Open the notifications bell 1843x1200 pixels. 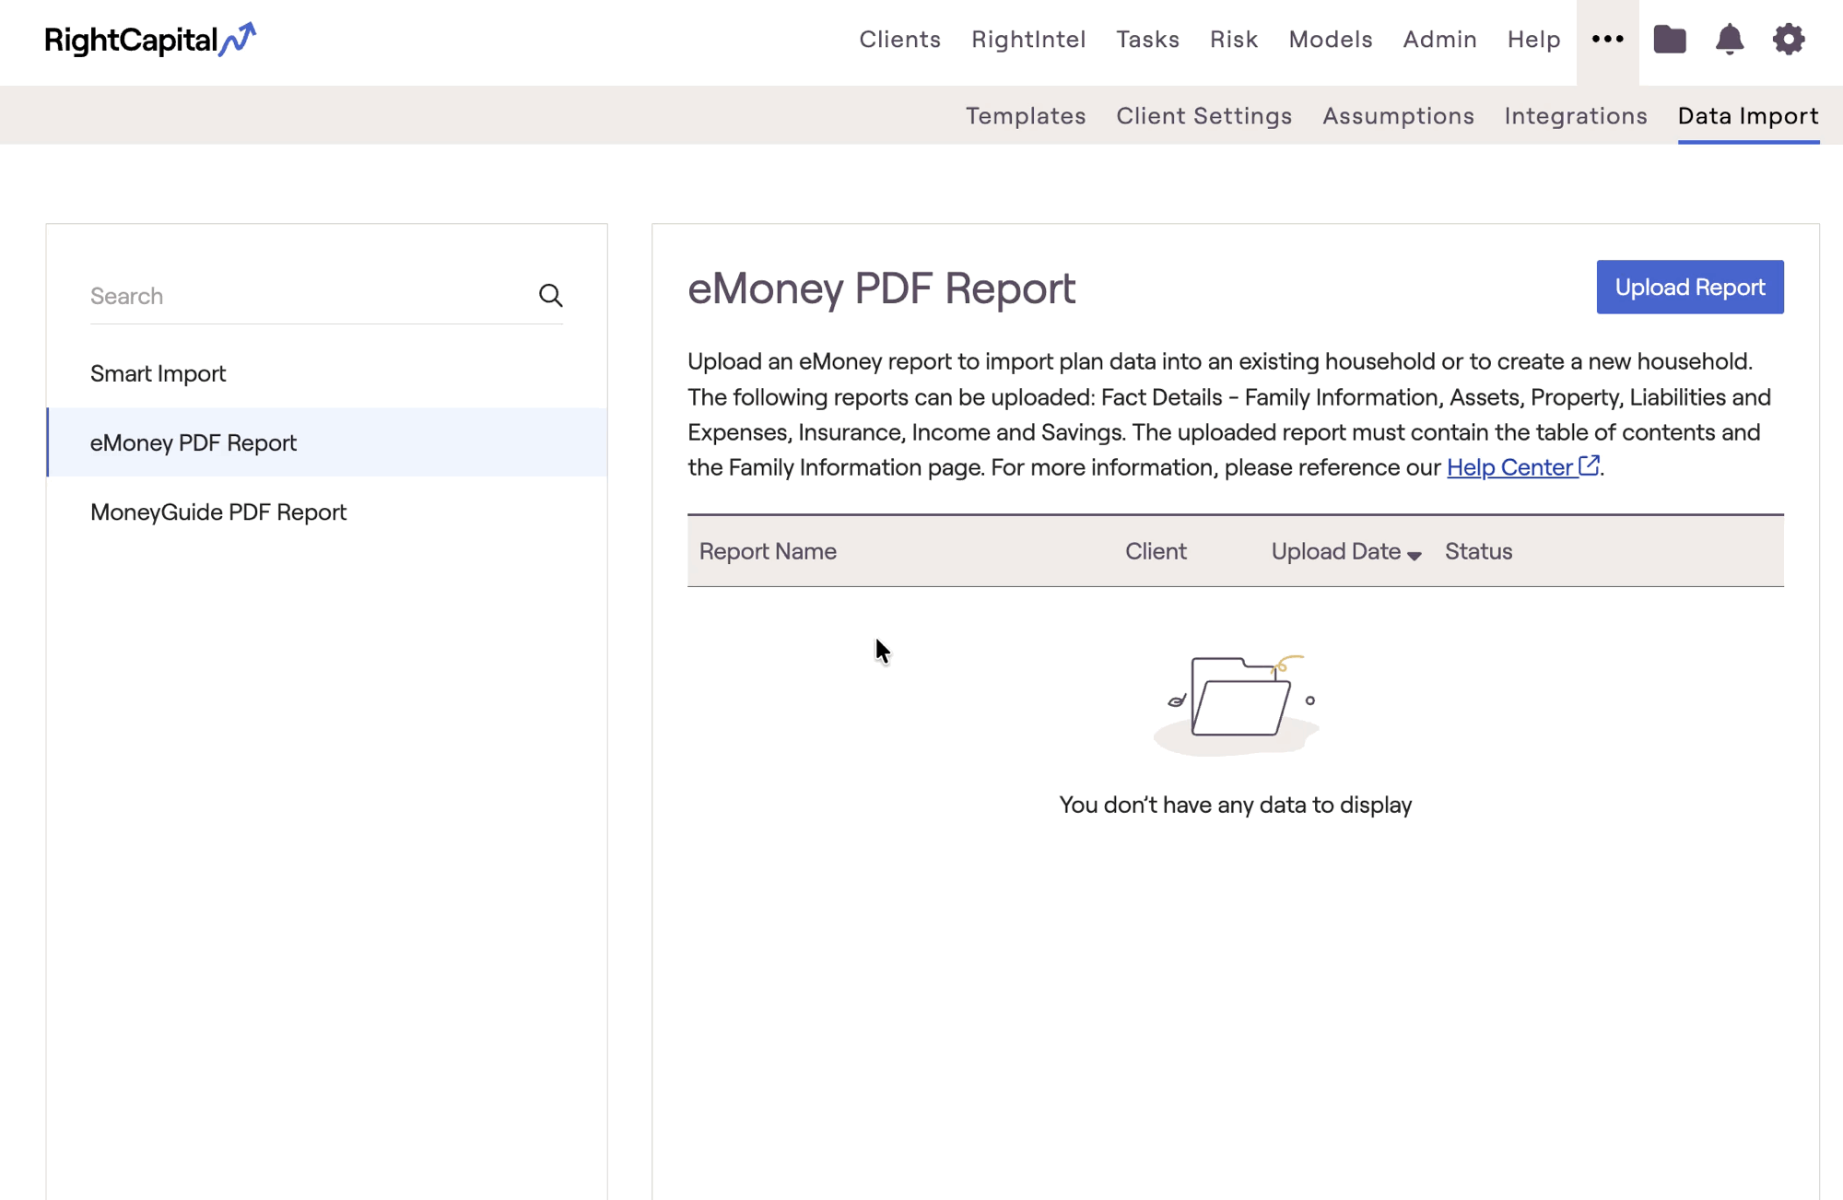(x=1729, y=40)
